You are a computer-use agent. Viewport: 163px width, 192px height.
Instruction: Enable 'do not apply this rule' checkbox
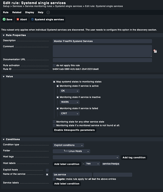(54, 65)
